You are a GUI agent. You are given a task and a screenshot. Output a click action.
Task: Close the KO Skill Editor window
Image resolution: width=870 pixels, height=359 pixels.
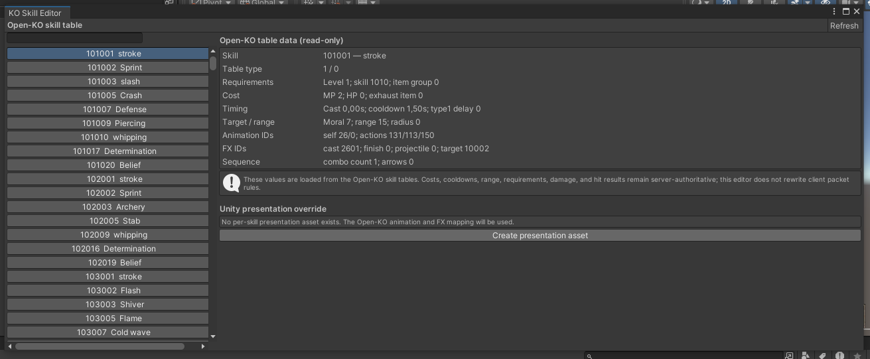857,11
